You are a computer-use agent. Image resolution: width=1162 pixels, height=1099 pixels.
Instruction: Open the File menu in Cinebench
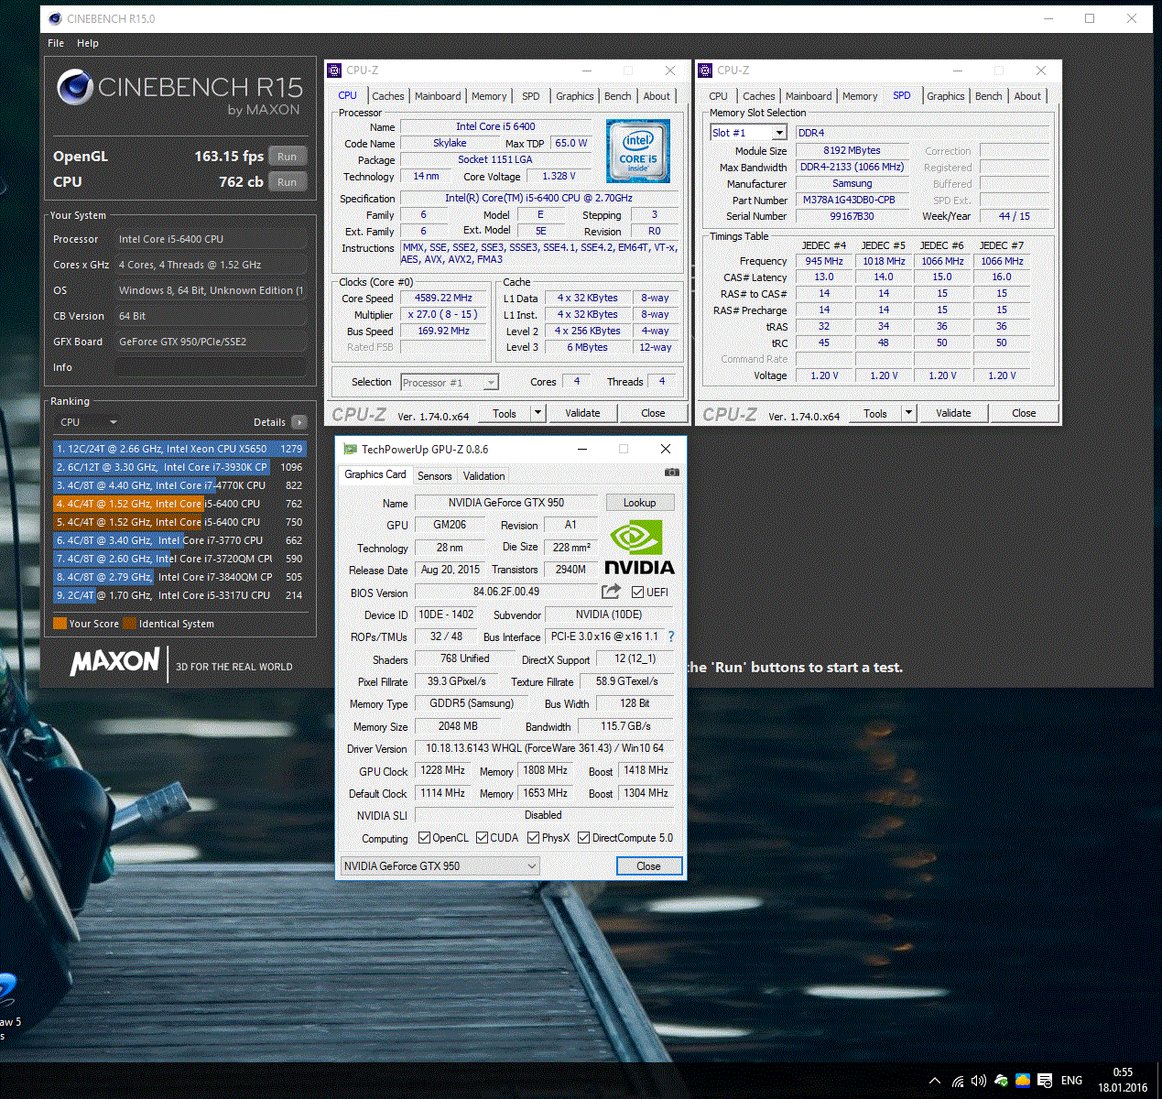[x=56, y=43]
